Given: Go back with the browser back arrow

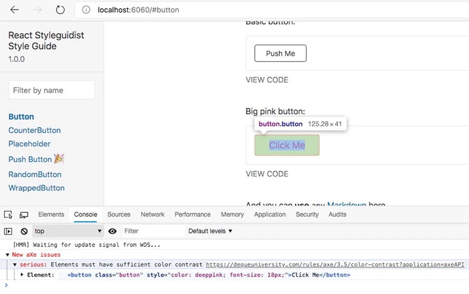Looking at the screenshot, I should pos(15,10).
